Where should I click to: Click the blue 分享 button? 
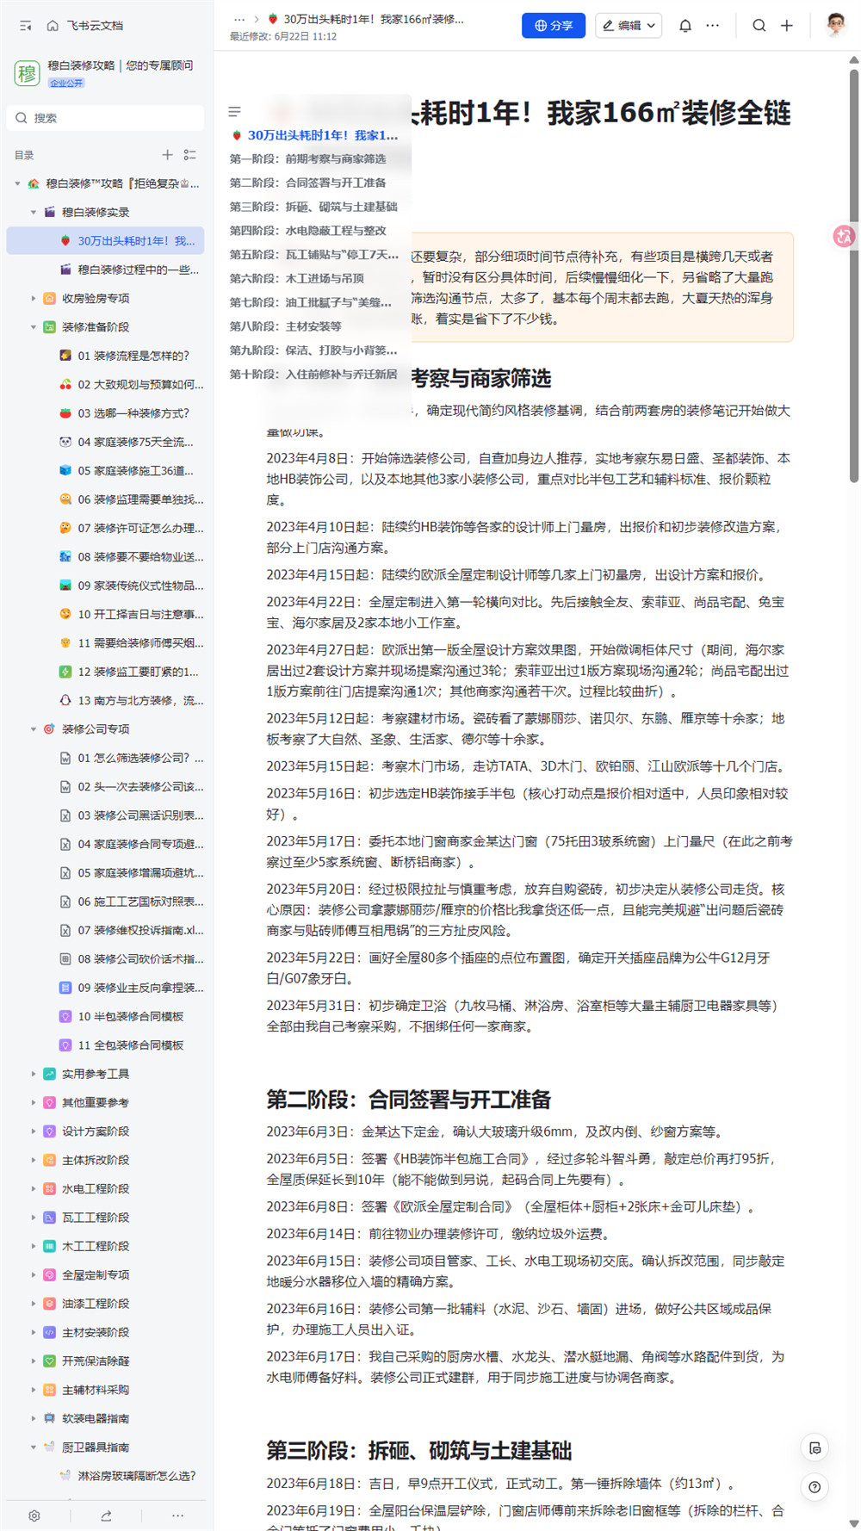[554, 26]
